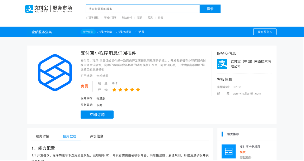
Task: Click the 发布服务 > button
Action: tap(265, 32)
